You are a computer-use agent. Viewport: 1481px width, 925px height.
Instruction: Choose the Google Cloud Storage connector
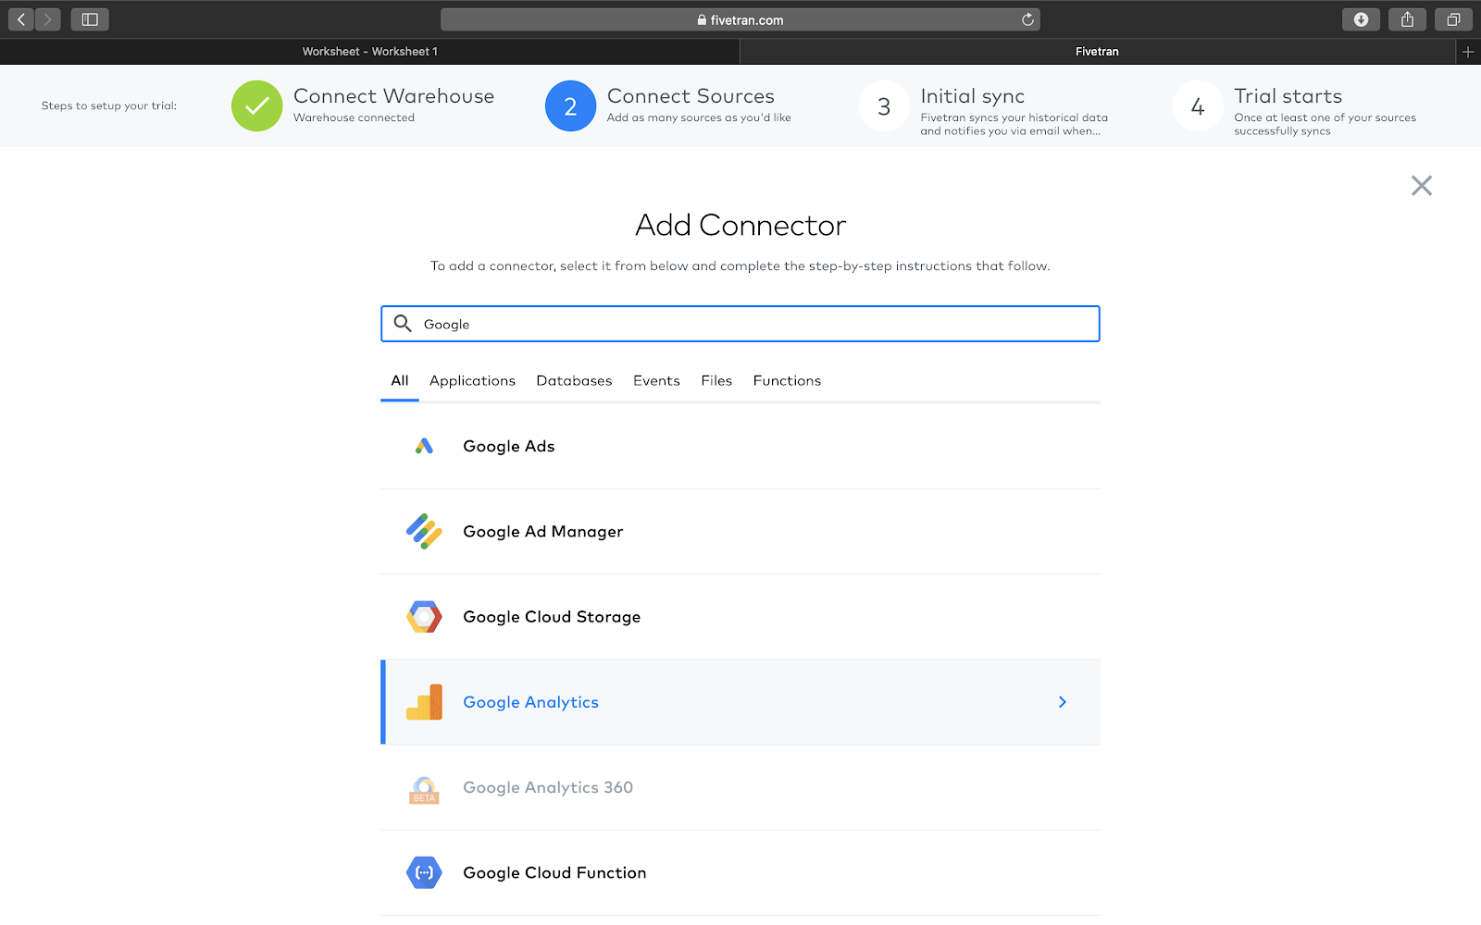[x=740, y=617]
